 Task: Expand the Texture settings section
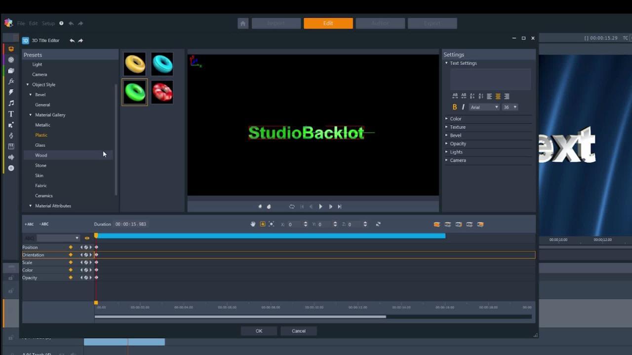pyautogui.click(x=446, y=127)
